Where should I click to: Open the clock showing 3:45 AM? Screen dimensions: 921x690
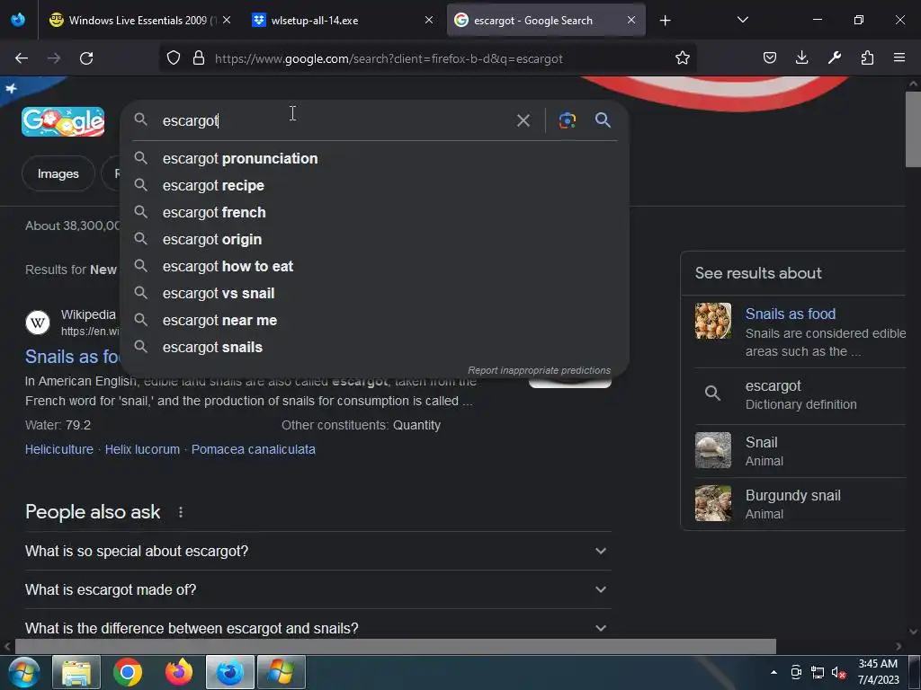coord(878,672)
